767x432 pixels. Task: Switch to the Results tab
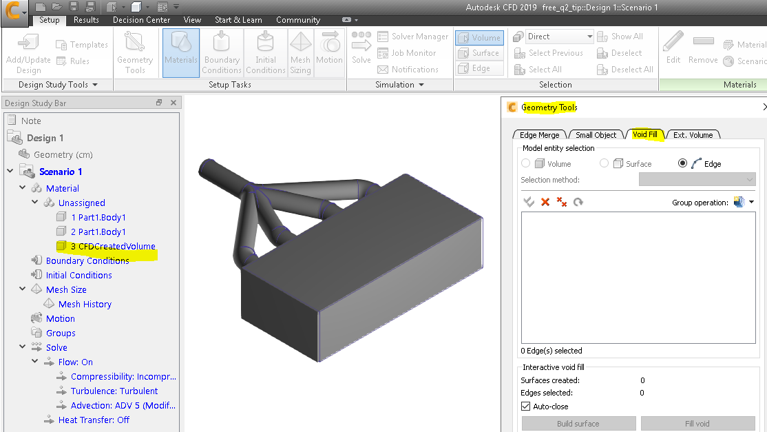tap(87, 20)
